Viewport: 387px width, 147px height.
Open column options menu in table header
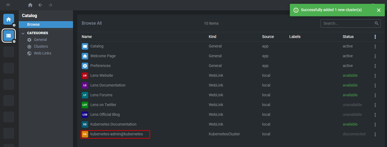coord(375,37)
